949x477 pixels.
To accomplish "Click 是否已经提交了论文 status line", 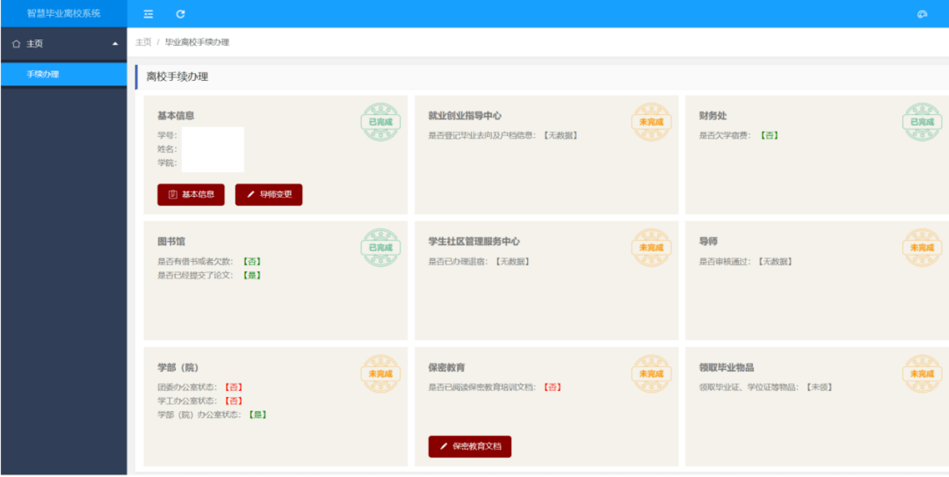I will [209, 275].
